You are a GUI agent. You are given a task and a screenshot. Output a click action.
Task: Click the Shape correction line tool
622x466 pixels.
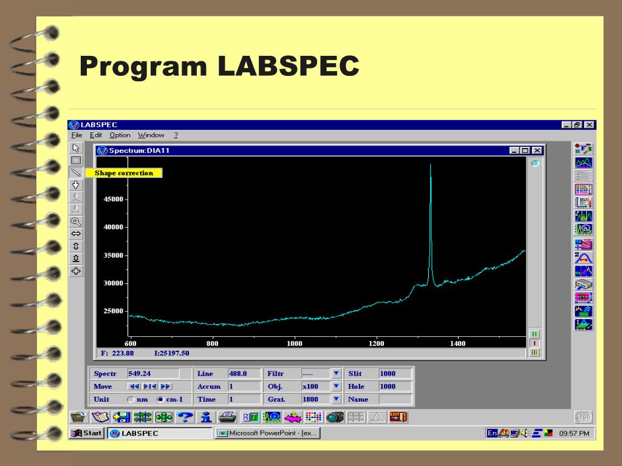point(76,172)
